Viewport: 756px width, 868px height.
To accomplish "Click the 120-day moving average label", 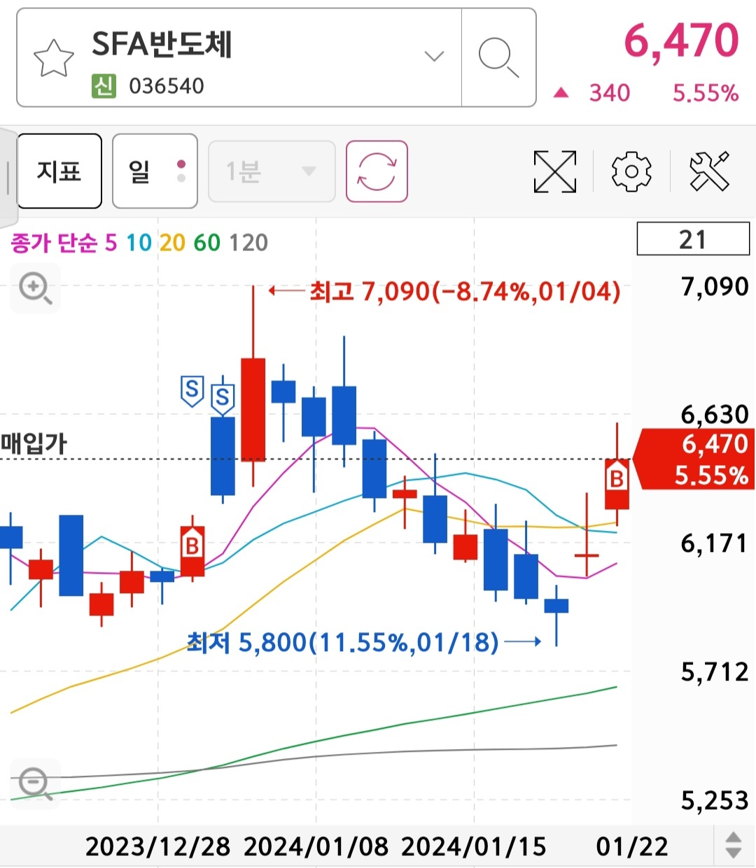I will coord(248,243).
